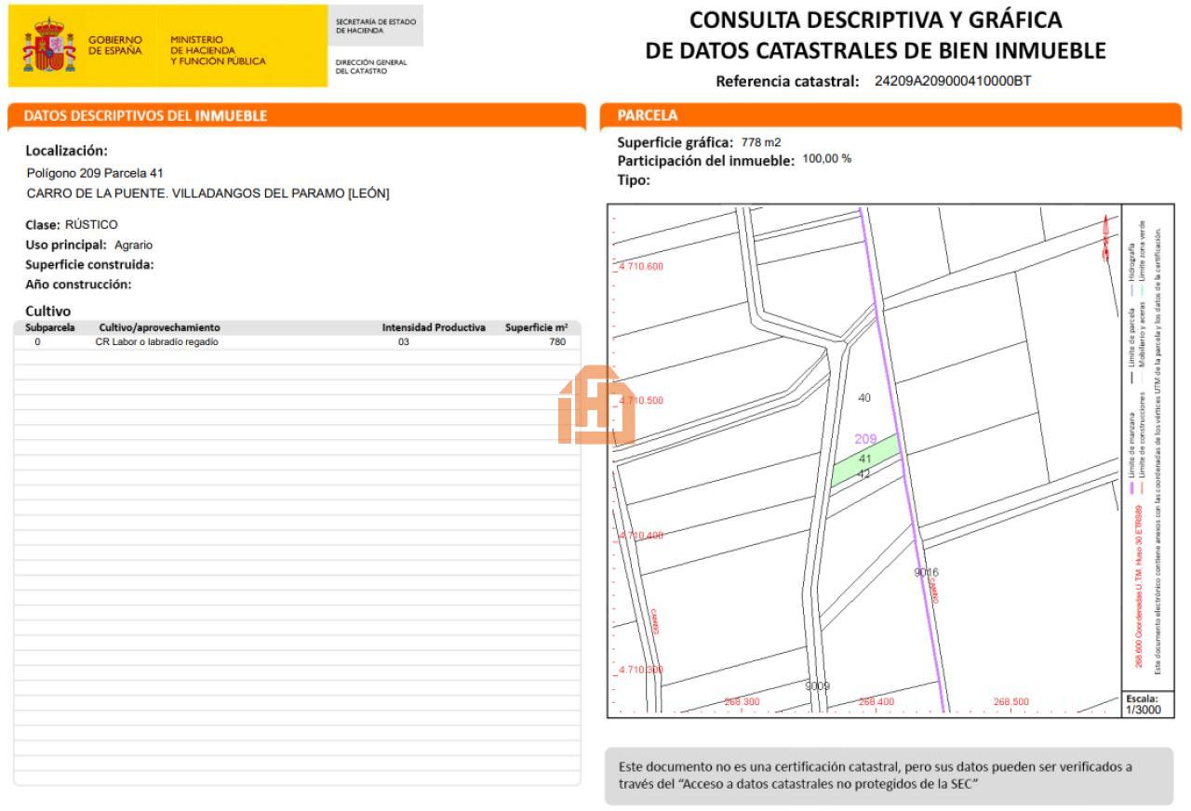Select the 'Polígono 209 Parcela 41' text
The image size is (1191, 811).
coord(95,173)
